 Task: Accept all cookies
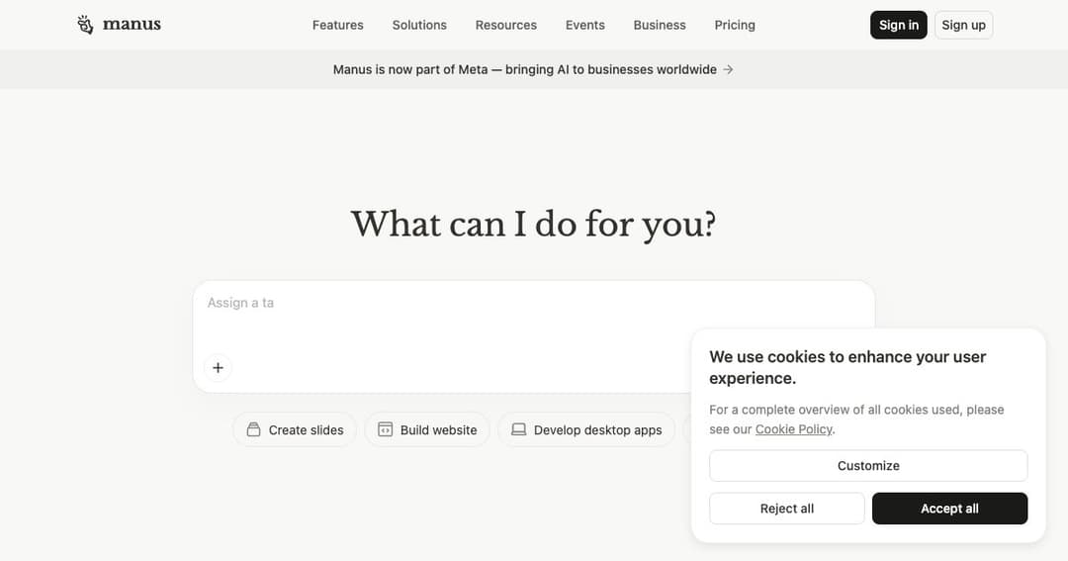coord(949,509)
